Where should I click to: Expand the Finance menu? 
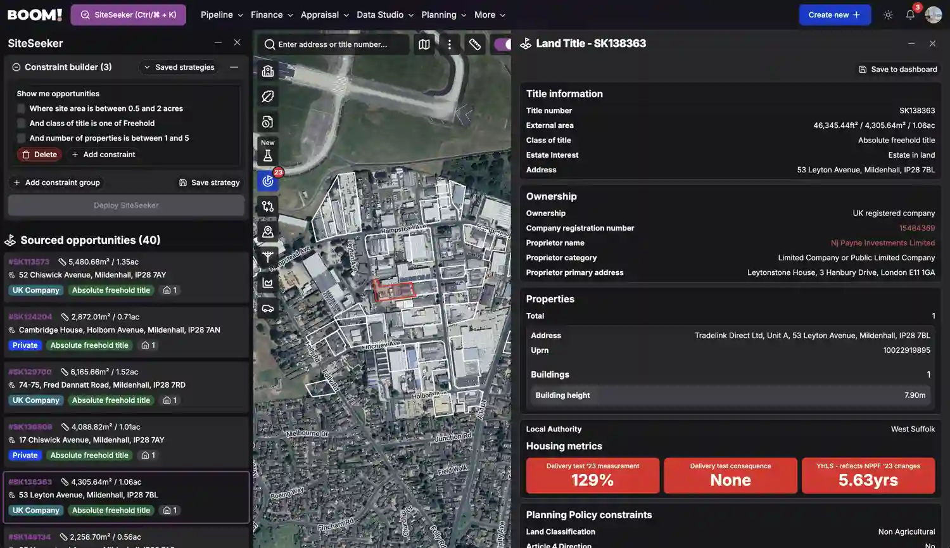[272, 15]
